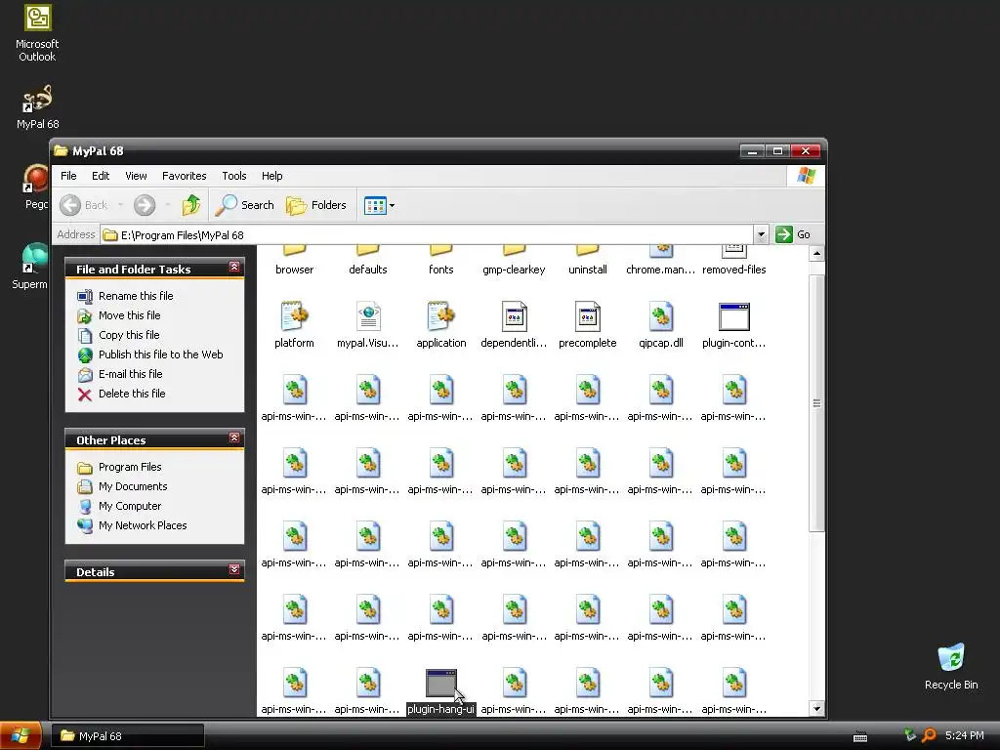1000x750 pixels.
Task: Click Publish this file to the Web
Action: point(149,354)
